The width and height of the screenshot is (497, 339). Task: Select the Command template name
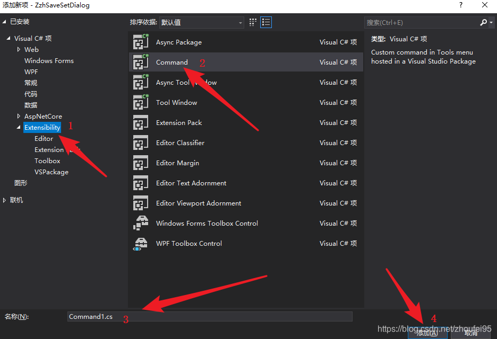point(172,63)
